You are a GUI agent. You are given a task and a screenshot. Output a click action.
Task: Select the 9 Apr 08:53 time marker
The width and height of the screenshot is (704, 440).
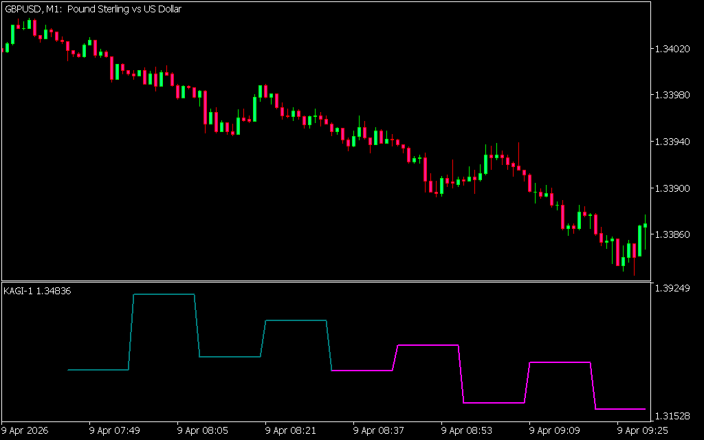coord(467,430)
